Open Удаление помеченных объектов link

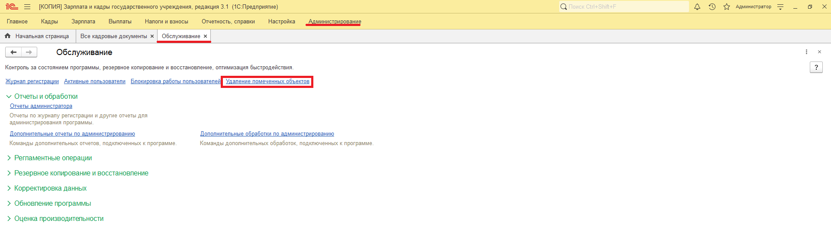point(267,81)
